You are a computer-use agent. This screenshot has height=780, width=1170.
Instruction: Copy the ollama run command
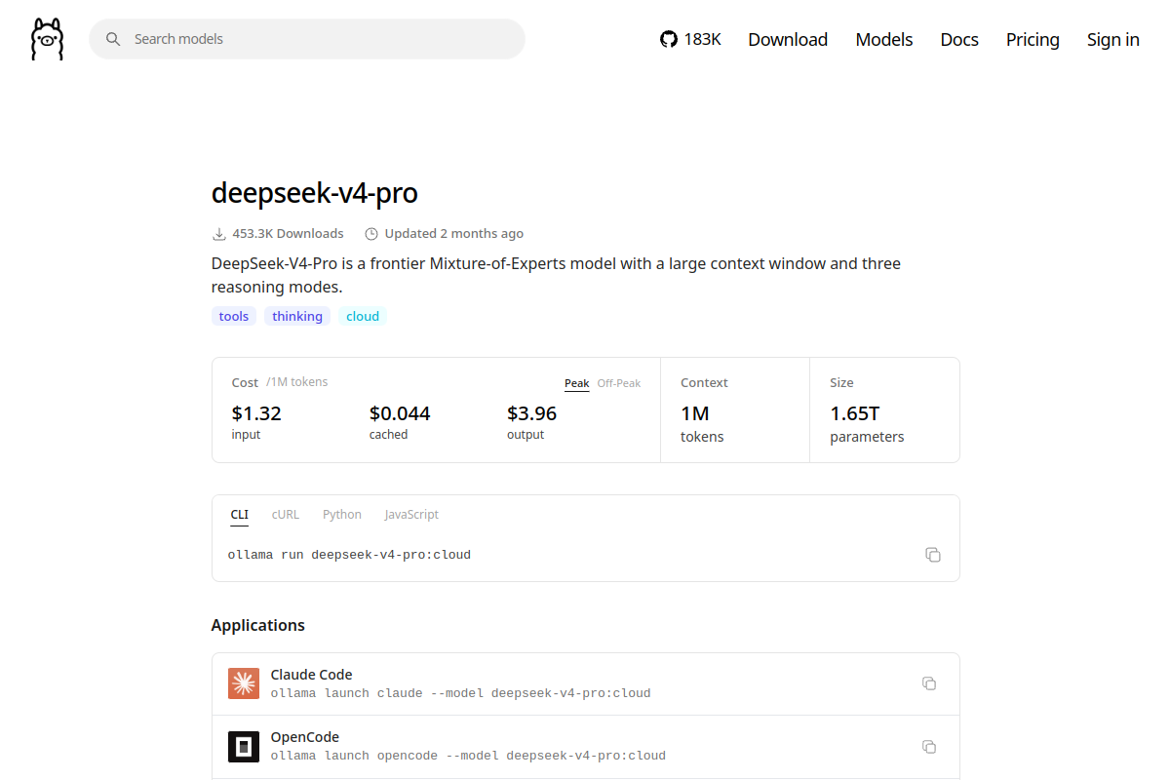[933, 555]
